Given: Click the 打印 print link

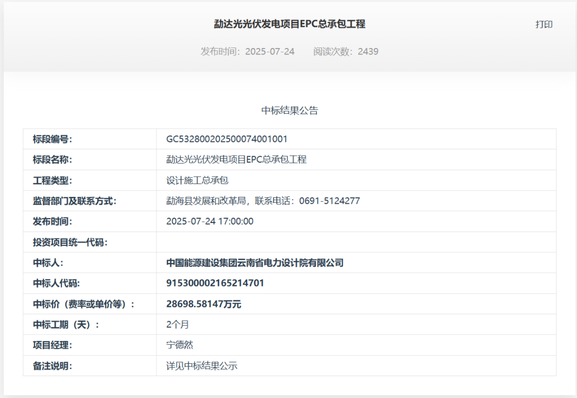Looking at the screenshot, I should point(544,24).
